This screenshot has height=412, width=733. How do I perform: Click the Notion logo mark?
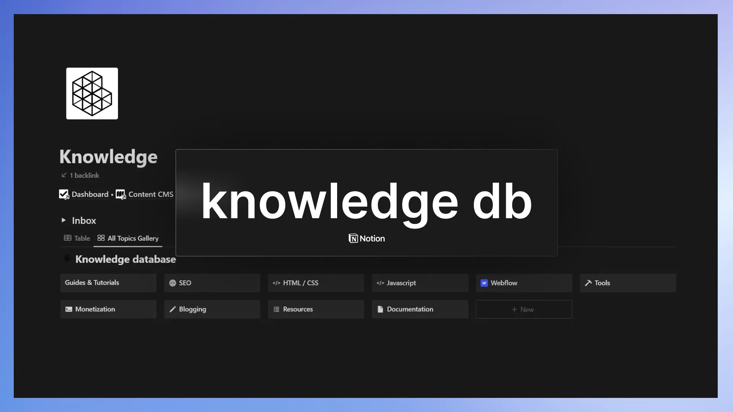click(x=353, y=238)
